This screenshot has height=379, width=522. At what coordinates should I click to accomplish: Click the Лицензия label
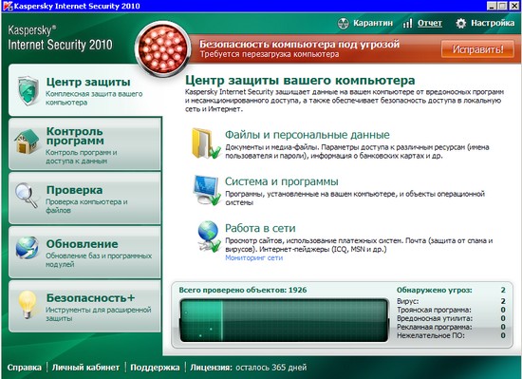coord(211,368)
